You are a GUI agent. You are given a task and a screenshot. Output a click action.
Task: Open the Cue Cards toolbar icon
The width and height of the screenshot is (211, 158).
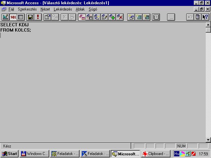pos(198,17)
